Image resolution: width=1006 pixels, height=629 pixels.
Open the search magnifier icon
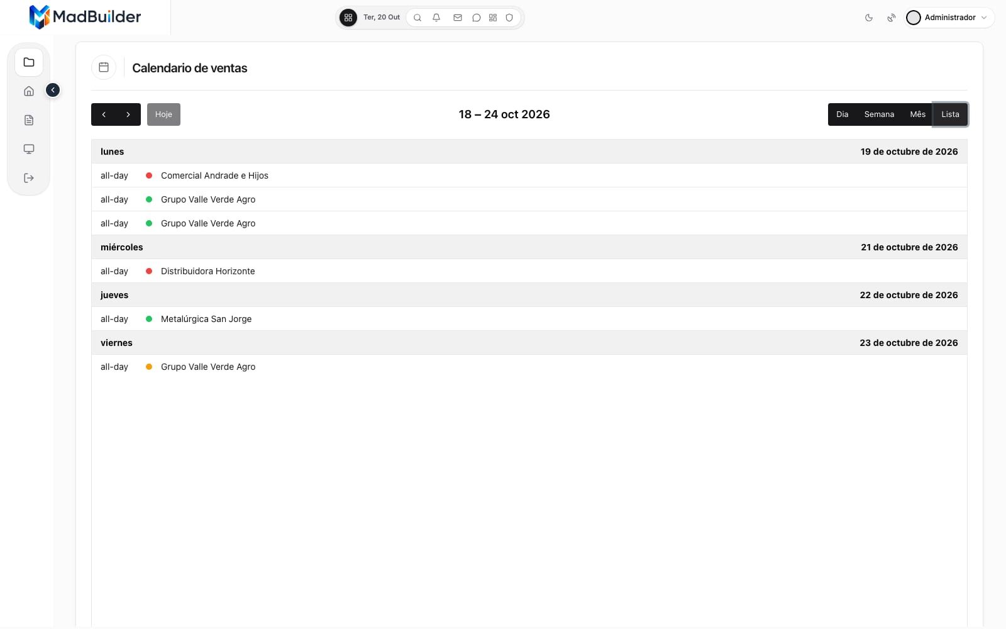coord(417,18)
